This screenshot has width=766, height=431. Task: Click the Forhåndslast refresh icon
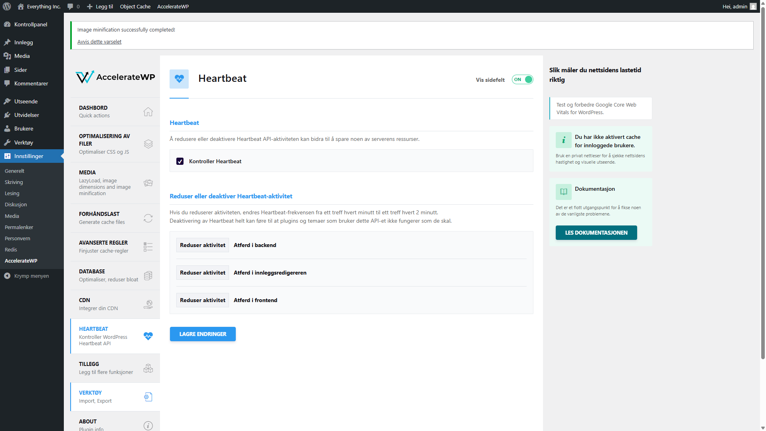coord(148,218)
